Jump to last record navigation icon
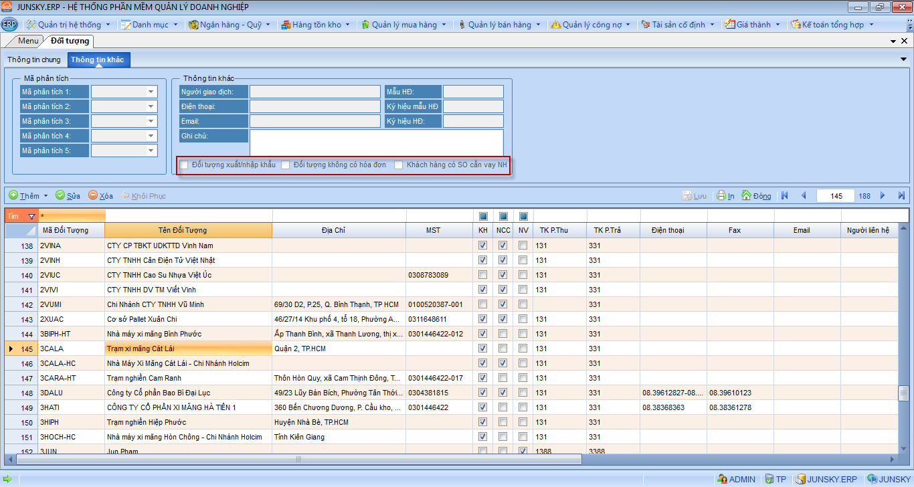 tap(901, 195)
